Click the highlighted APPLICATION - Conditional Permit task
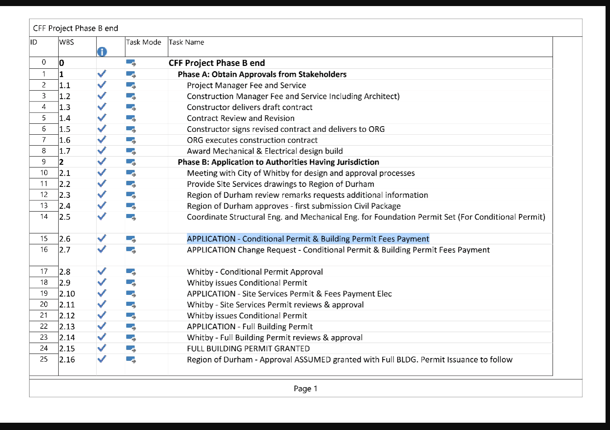Image resolution: width=610 pixels, height=430 pixels. (x=308, y=239)
